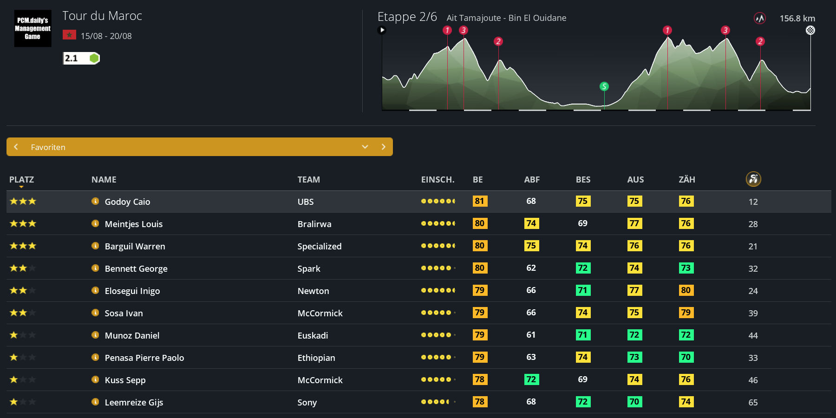The image size is (836, 418).
Task: Click the info icon beside Godoy Caio
Action: pos(95,201)
